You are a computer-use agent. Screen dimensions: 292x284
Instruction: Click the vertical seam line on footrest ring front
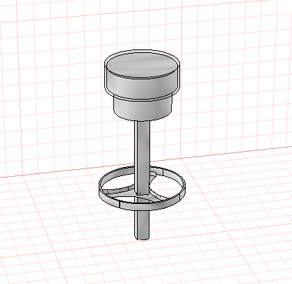coord(119,204)
